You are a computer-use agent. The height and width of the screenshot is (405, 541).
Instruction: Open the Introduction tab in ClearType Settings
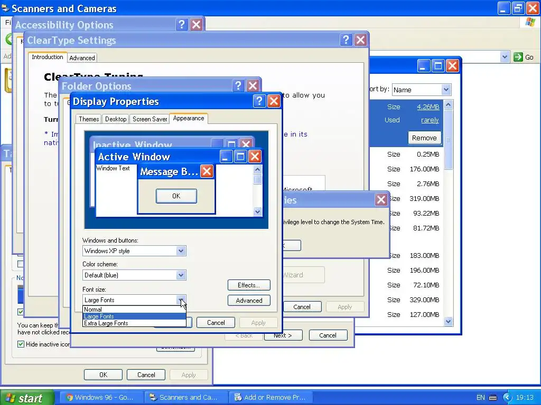[x=48, y=57]
